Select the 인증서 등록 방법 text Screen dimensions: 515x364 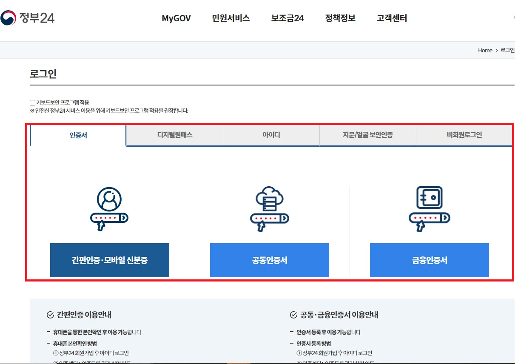[x=314, y=344]
